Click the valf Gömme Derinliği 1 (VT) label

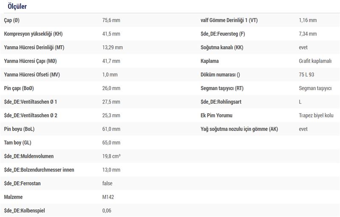(x=229, y=20)
